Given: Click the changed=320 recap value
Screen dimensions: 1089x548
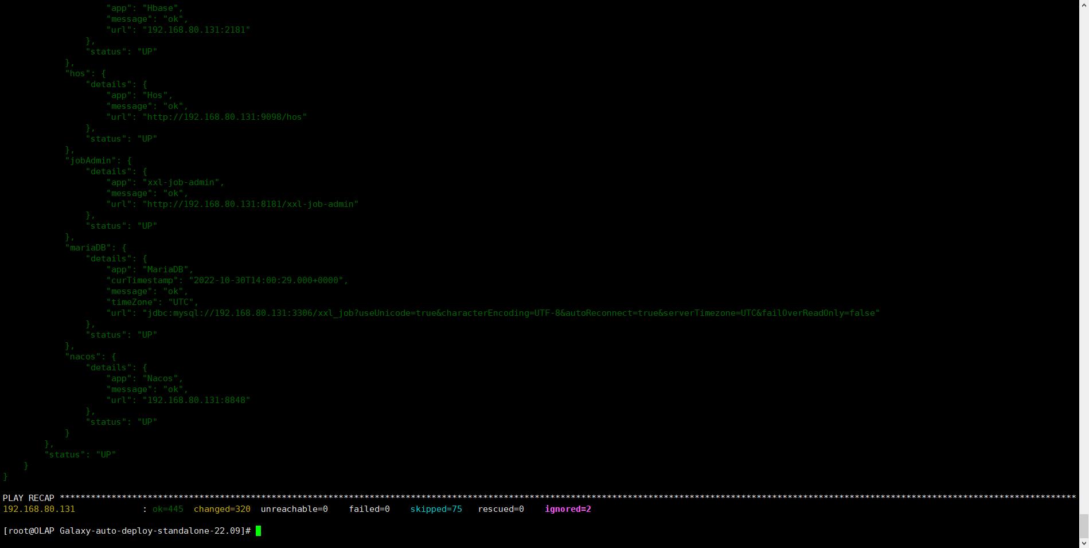Looking at the screenshot, I should (x=222, y=509).
